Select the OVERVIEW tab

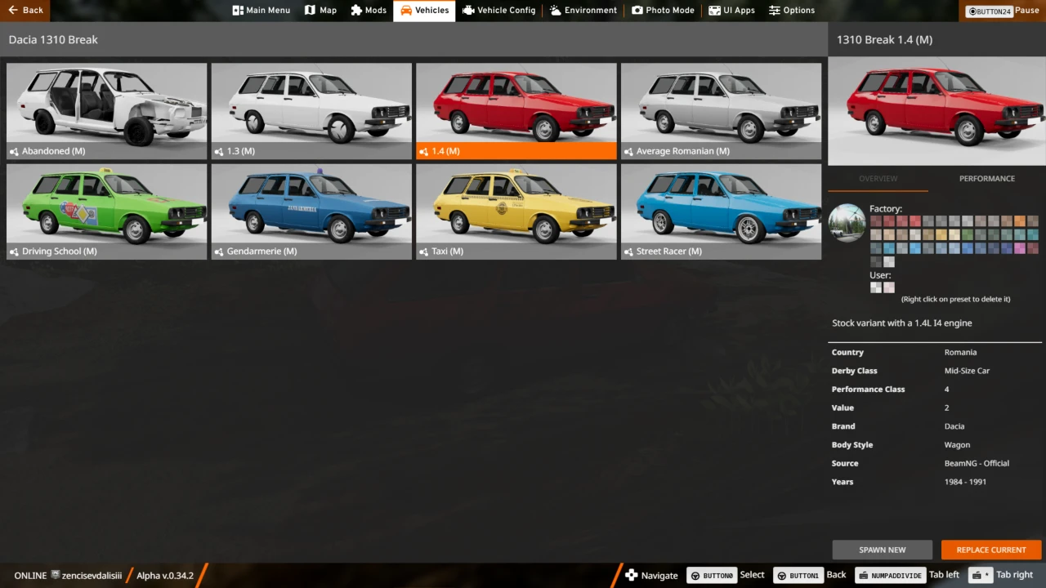[x=878, y=178]
